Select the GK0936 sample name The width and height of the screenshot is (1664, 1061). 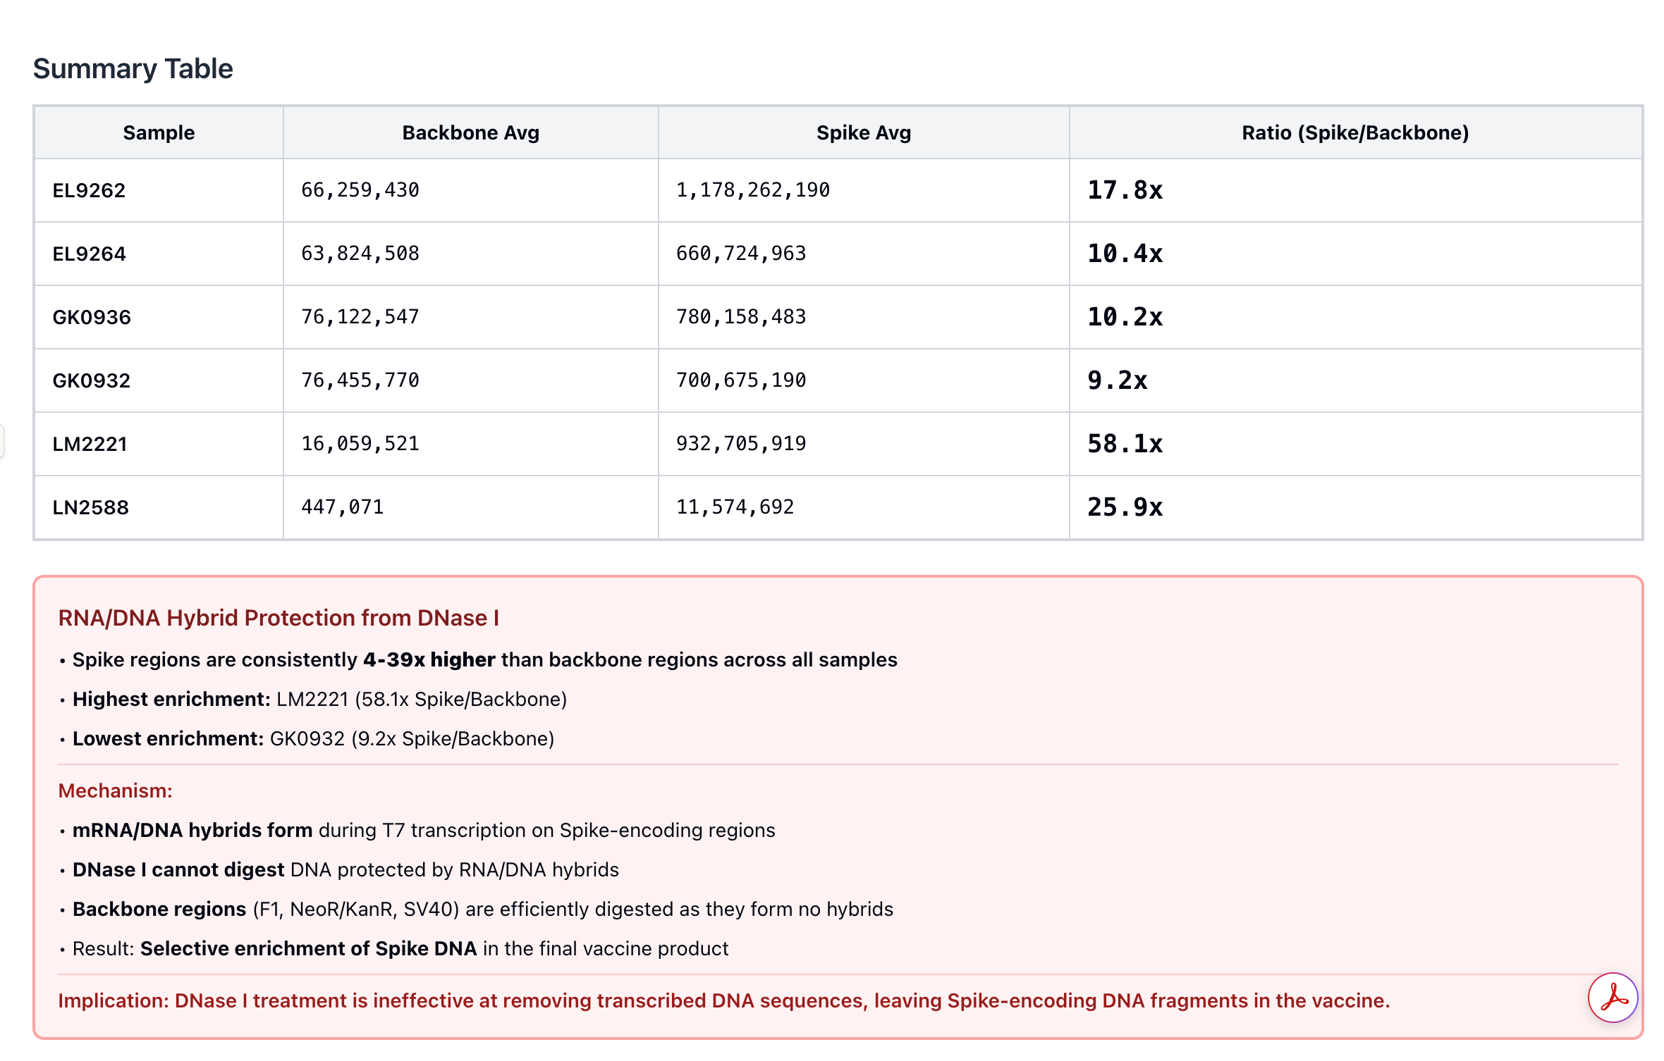92,317
